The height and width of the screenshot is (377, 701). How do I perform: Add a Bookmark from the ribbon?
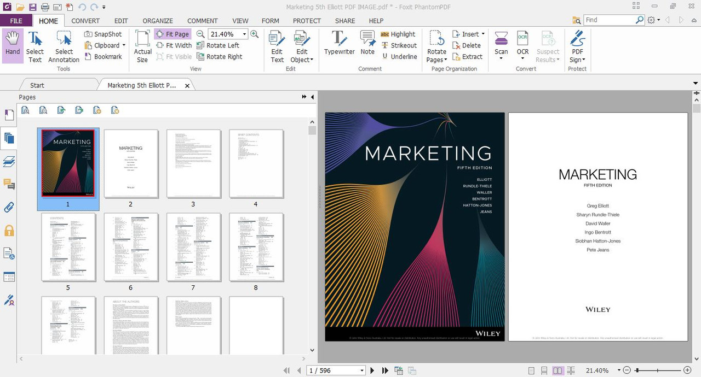pyautogui.click(x=103, y=56)
